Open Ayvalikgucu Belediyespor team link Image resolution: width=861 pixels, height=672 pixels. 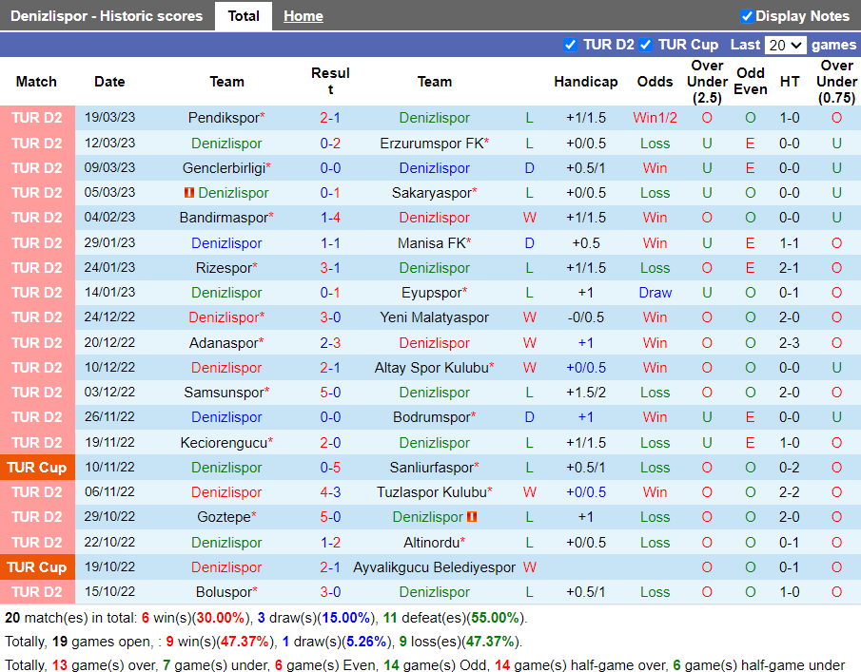pyautogui.click(x=434, y=567)
